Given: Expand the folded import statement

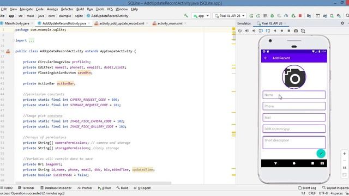Looking at the screenshot, I should tap(32, 40).
